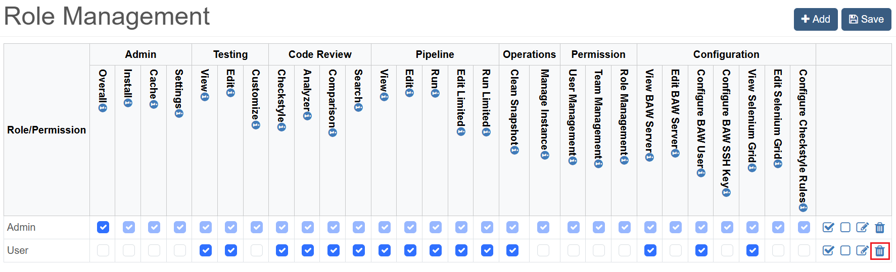Check Configure Checkstyle Rules for User
896x272 pixels.
804,250
